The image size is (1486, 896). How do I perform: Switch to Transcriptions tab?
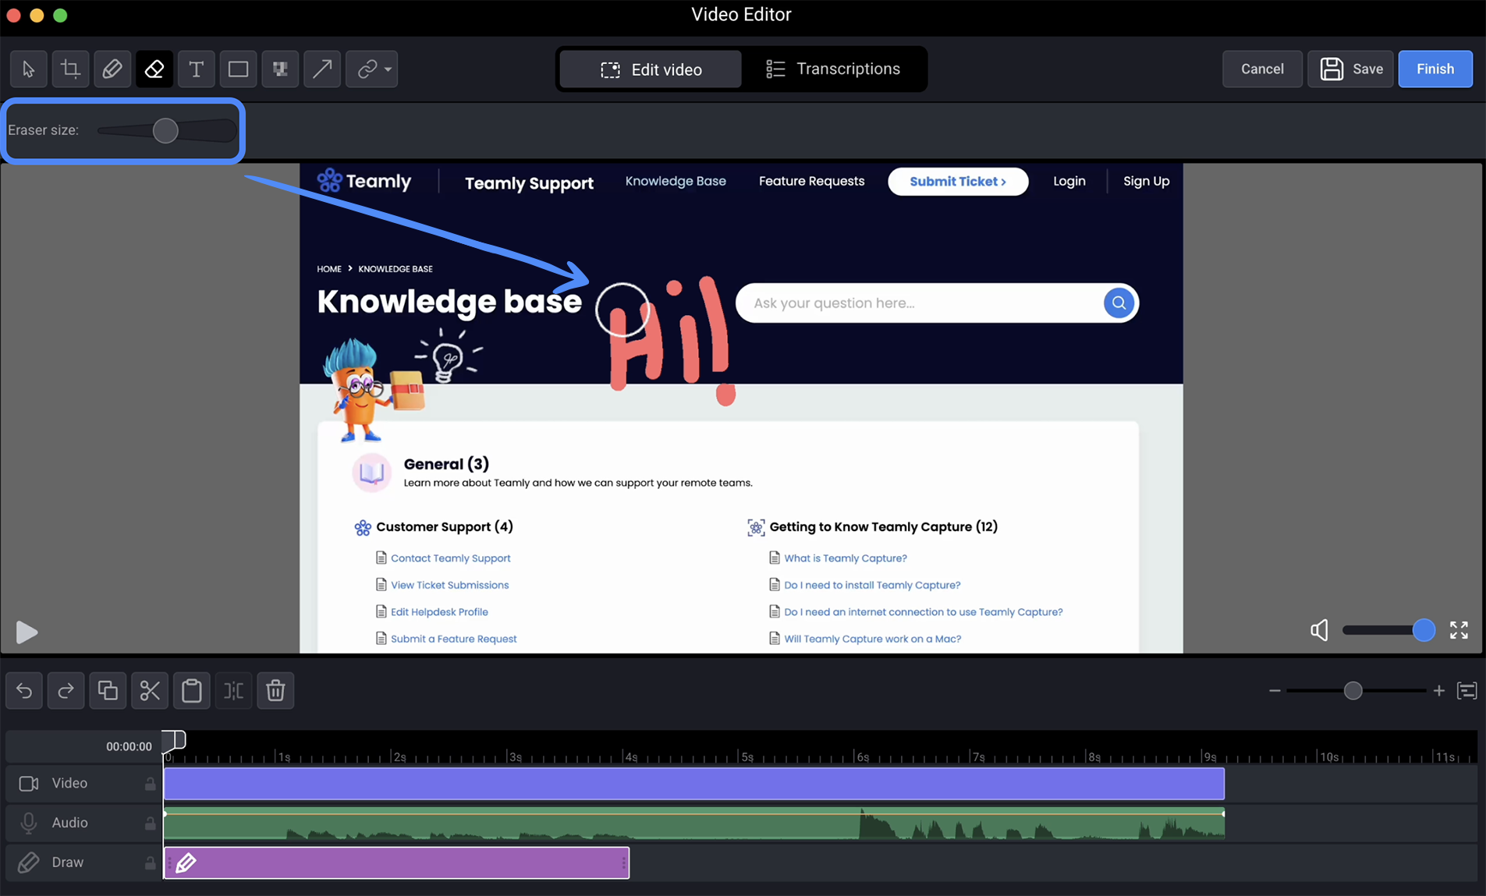point(833,69)
